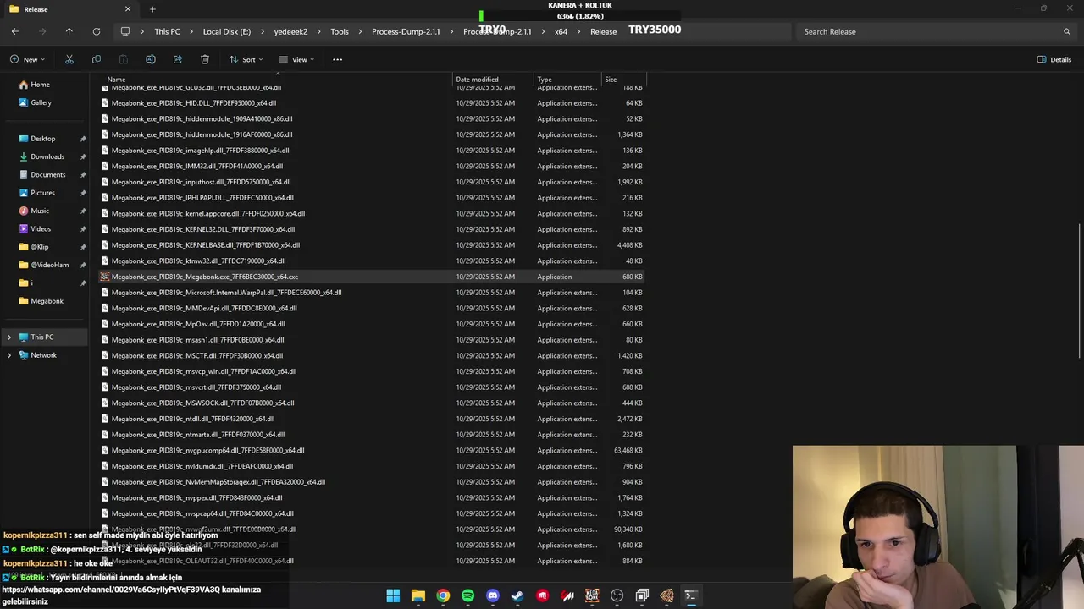Open the red fist app on taskbar
The height and width of the screenshot is (609, 1084).
[543, 595]
